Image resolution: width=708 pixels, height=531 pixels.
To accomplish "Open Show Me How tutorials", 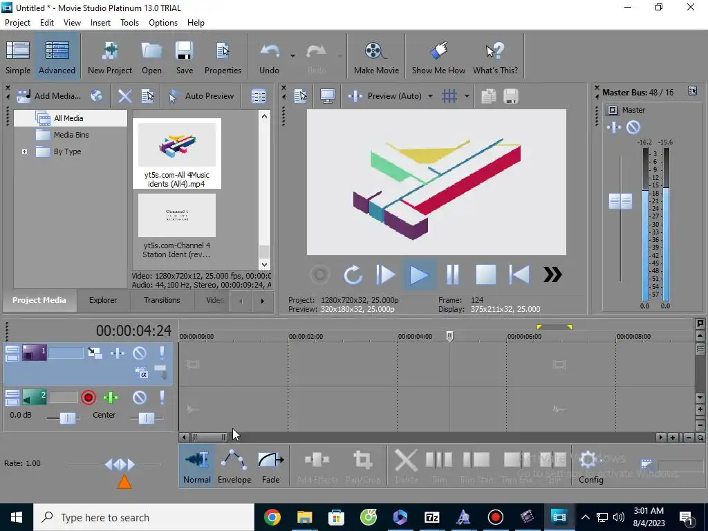I will (438, 57).
